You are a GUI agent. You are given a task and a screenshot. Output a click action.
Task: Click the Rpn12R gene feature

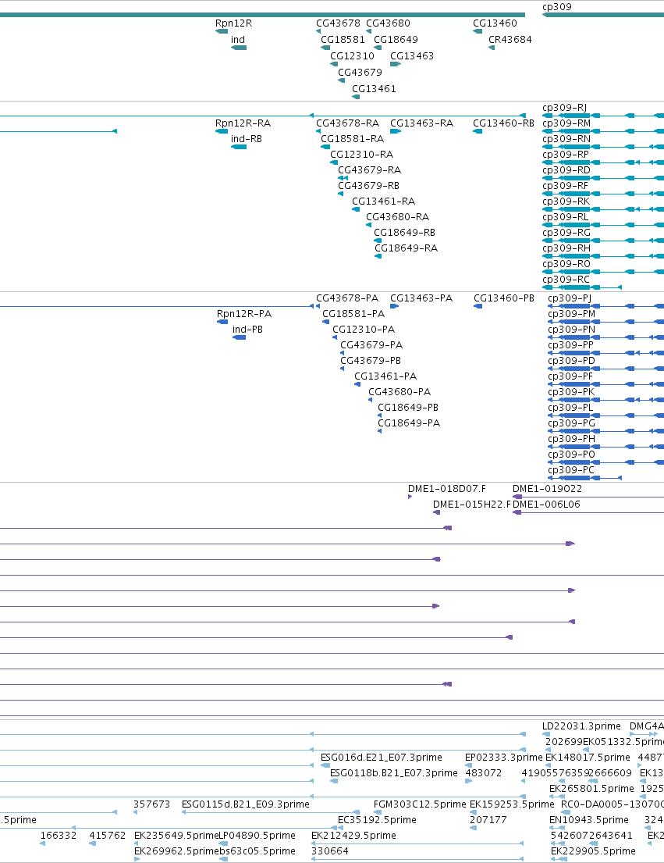(x=222, y=31)
